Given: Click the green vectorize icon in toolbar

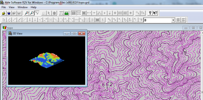Looking at the screenshot, I should 66,13.
